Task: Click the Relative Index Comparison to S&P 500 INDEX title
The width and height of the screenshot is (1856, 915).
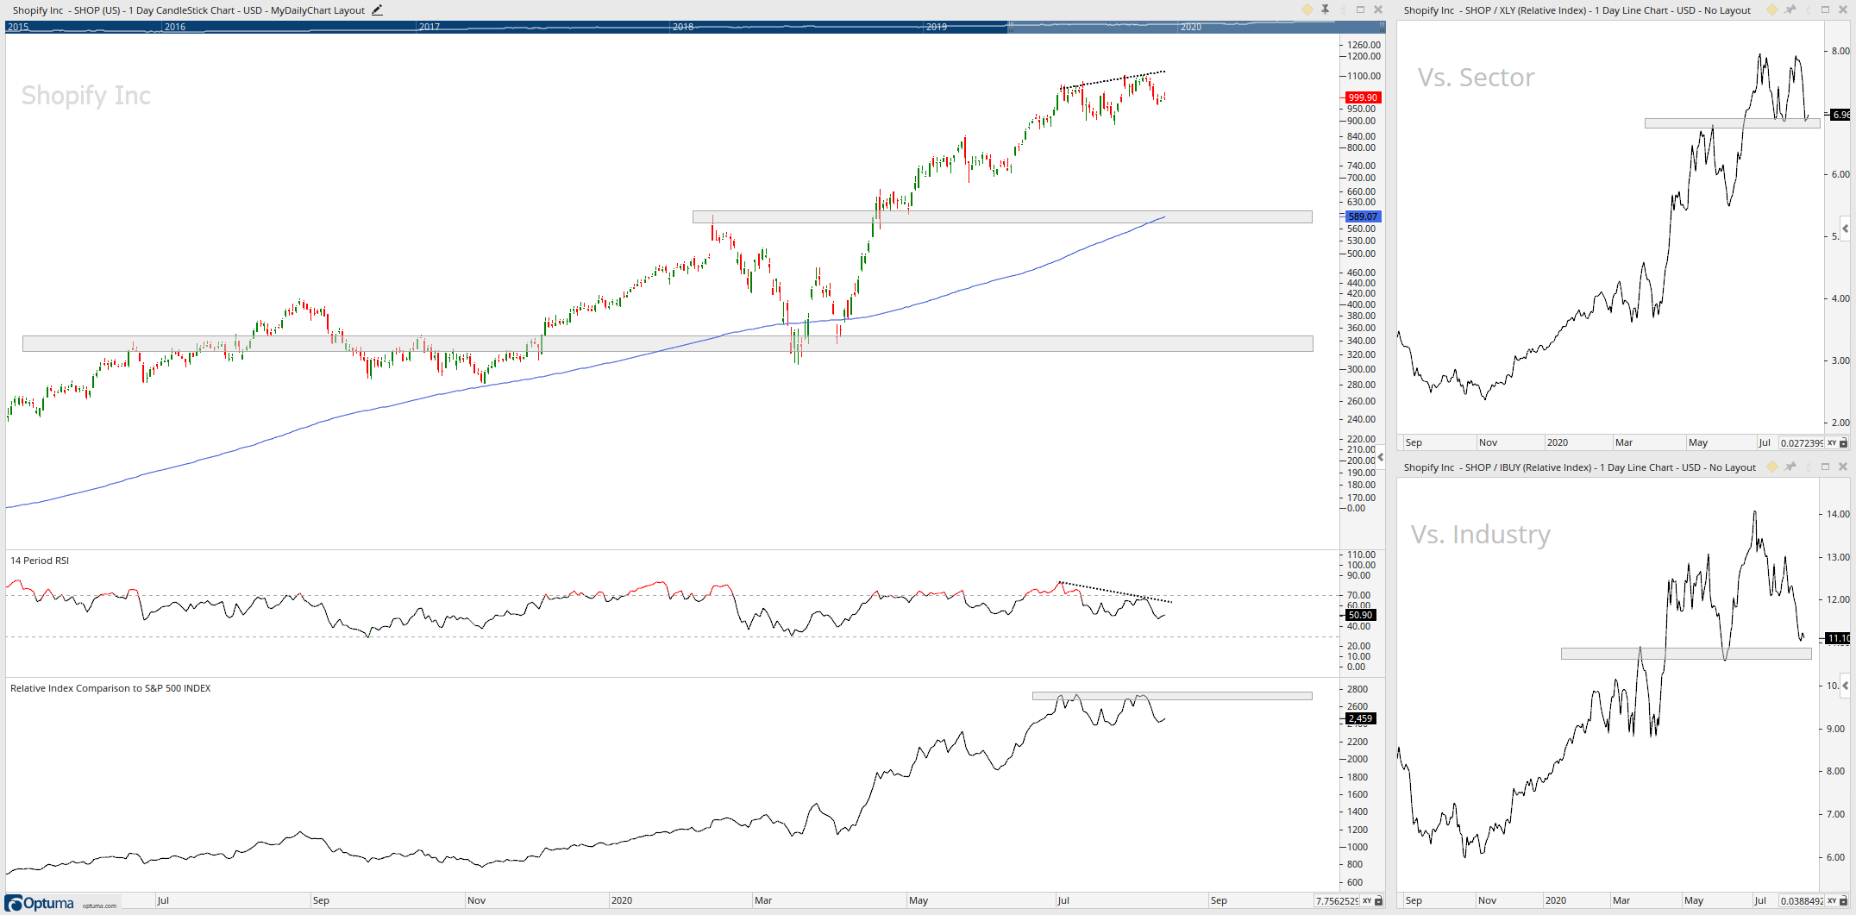Action: [x=110, y=688]
